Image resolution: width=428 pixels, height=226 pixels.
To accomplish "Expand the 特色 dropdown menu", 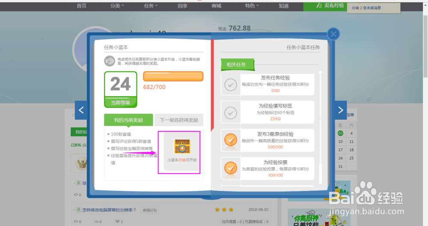I will (x=252, y=6).
